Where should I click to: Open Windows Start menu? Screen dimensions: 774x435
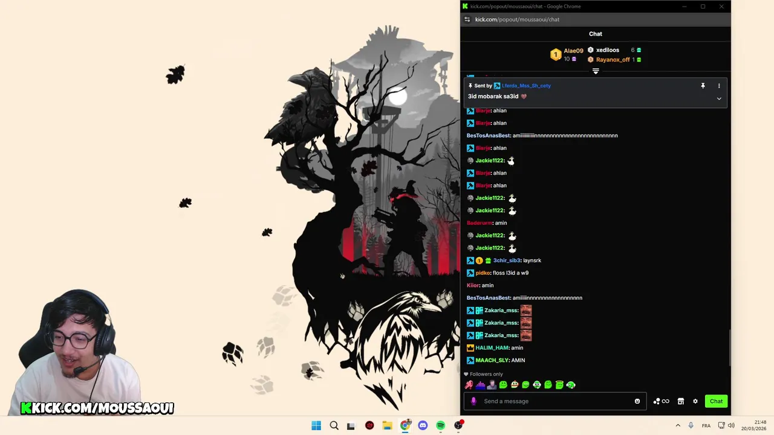pos(316,425)
